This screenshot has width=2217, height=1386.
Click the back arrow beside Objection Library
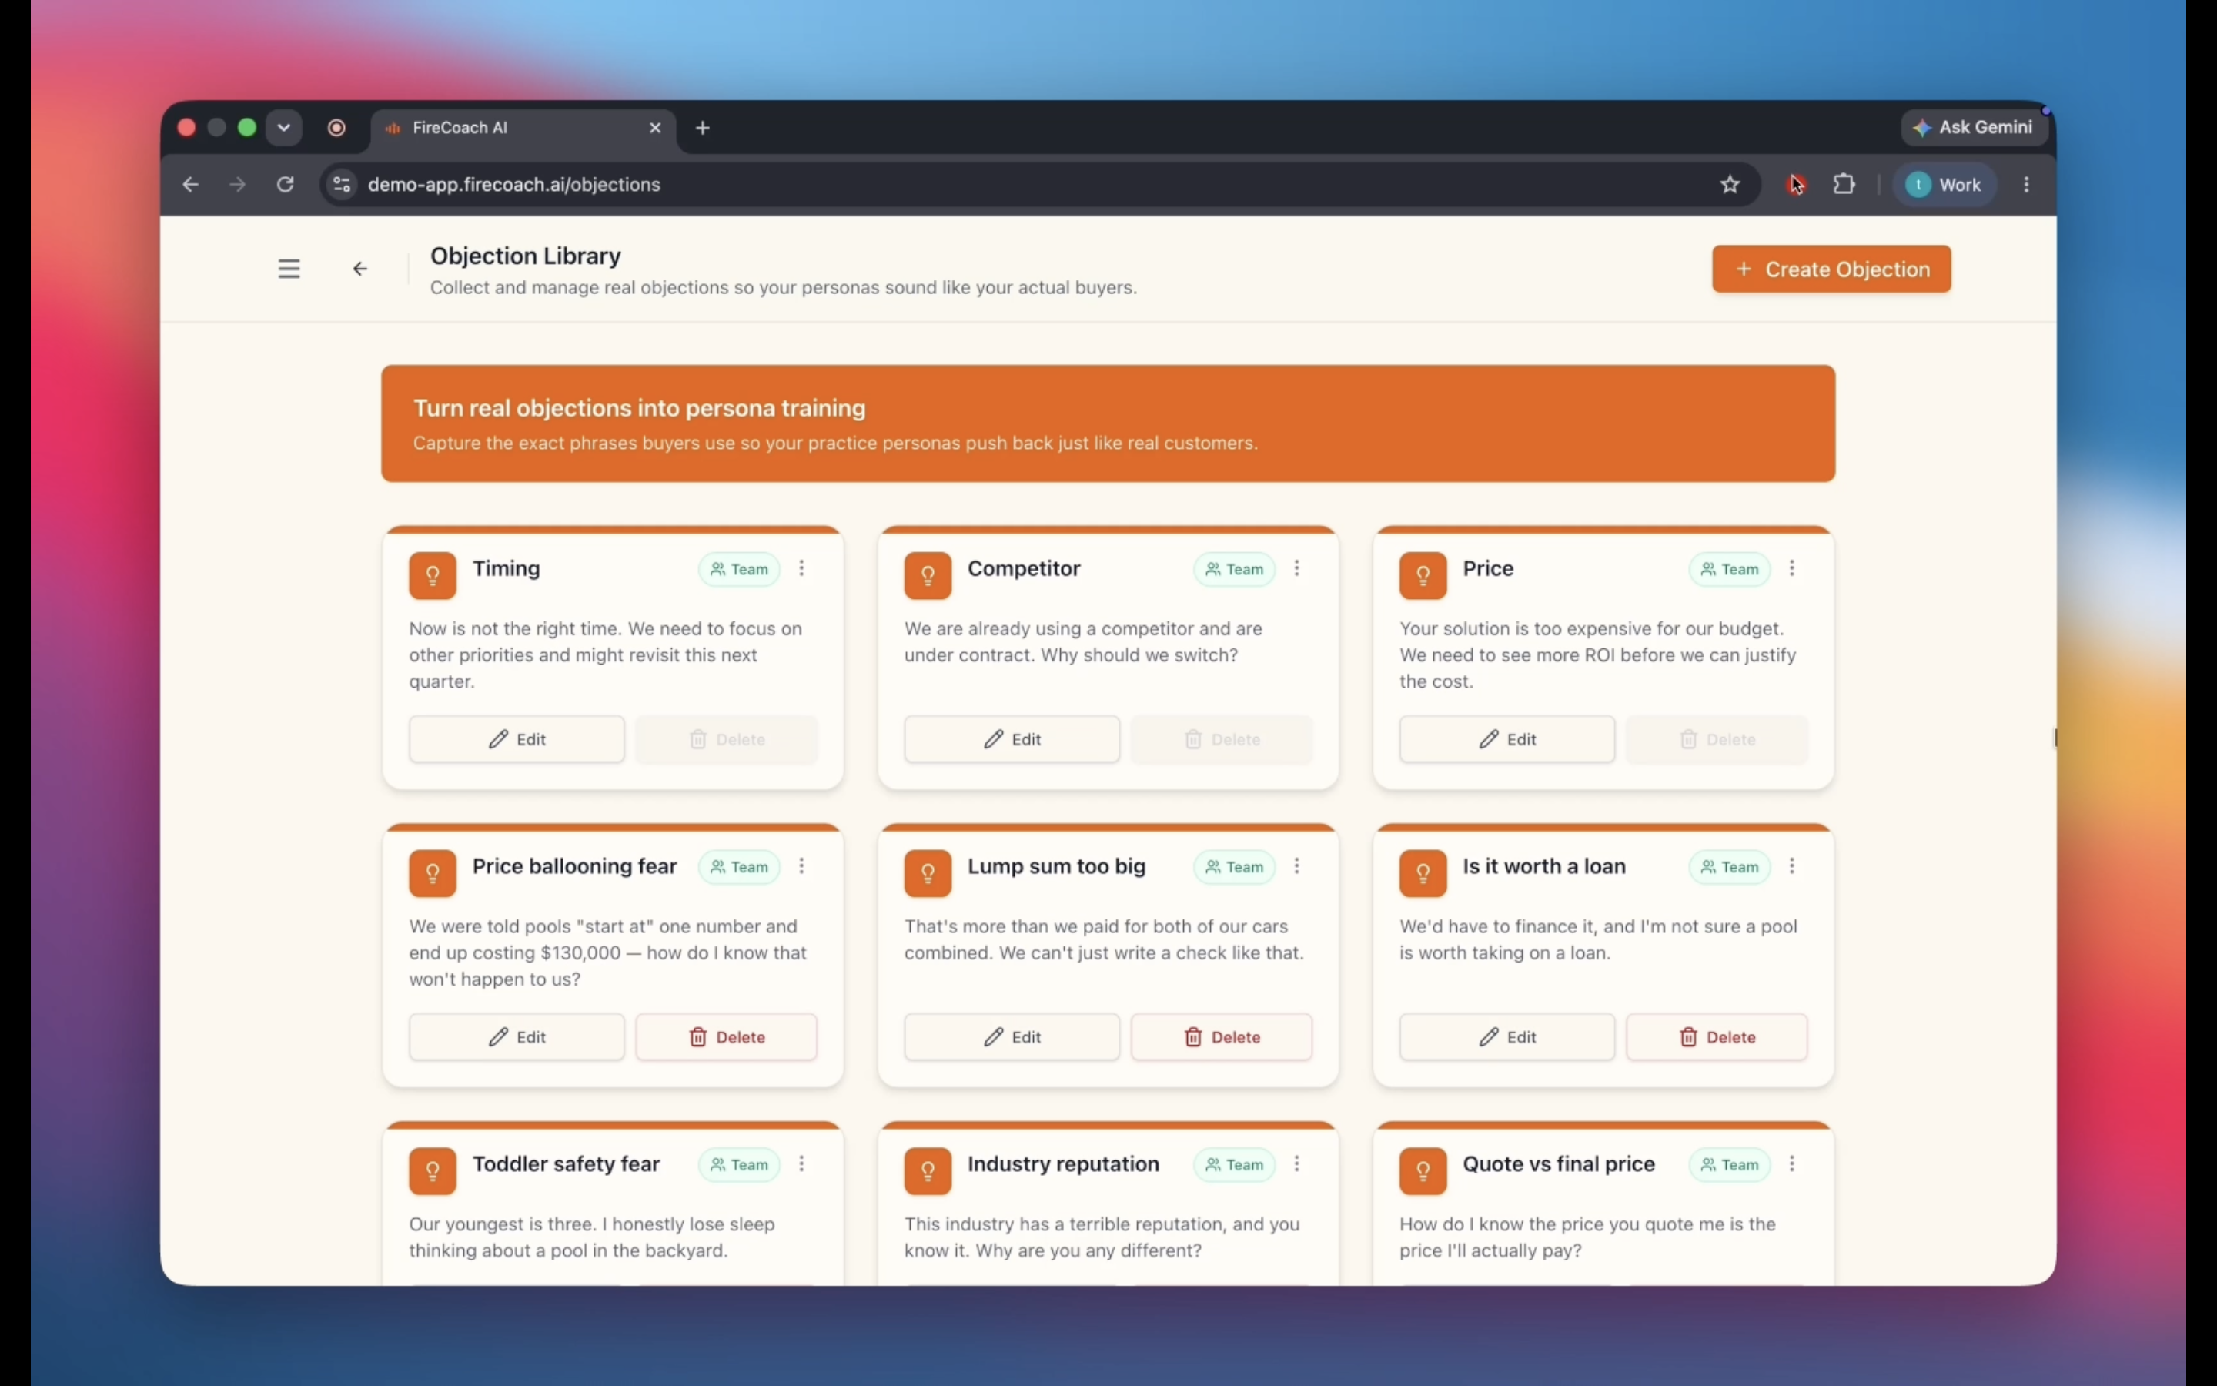(x=360, y=269)
